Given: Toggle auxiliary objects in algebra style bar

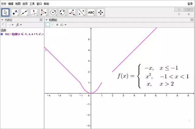Looking at the screenshot, I should pyautogui.click(x=3, y=25).
